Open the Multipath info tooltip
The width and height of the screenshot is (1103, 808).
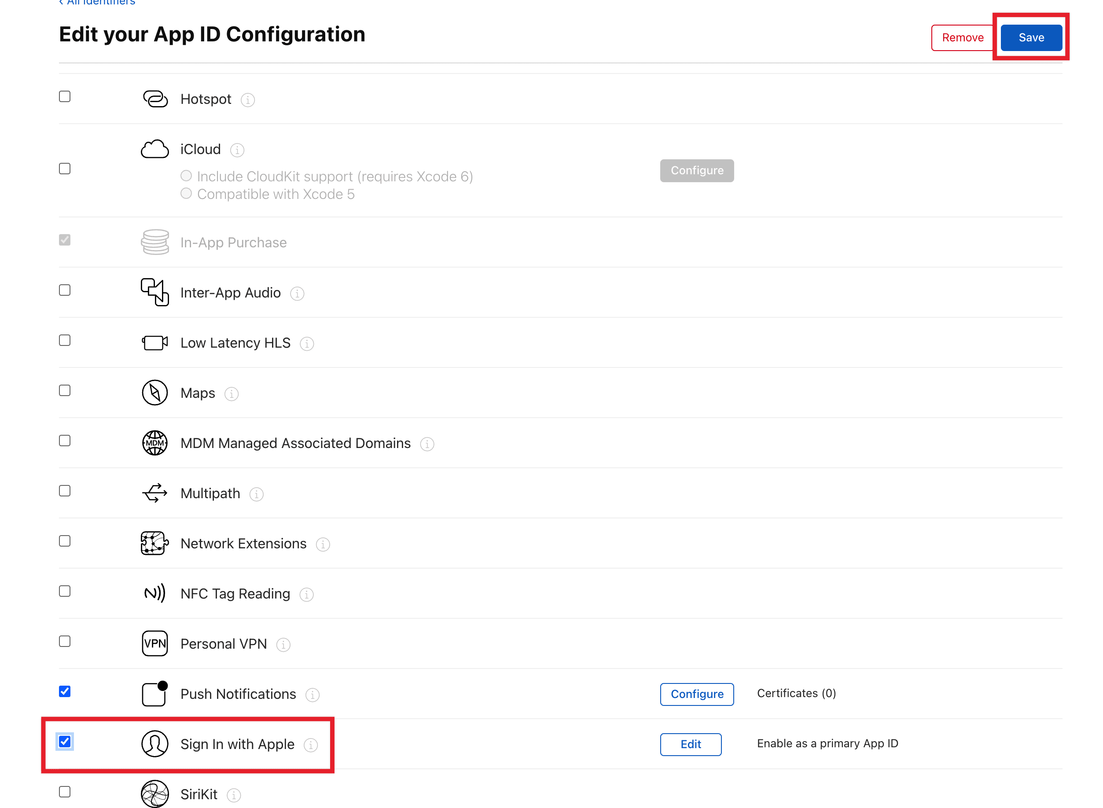coord(256,495)
